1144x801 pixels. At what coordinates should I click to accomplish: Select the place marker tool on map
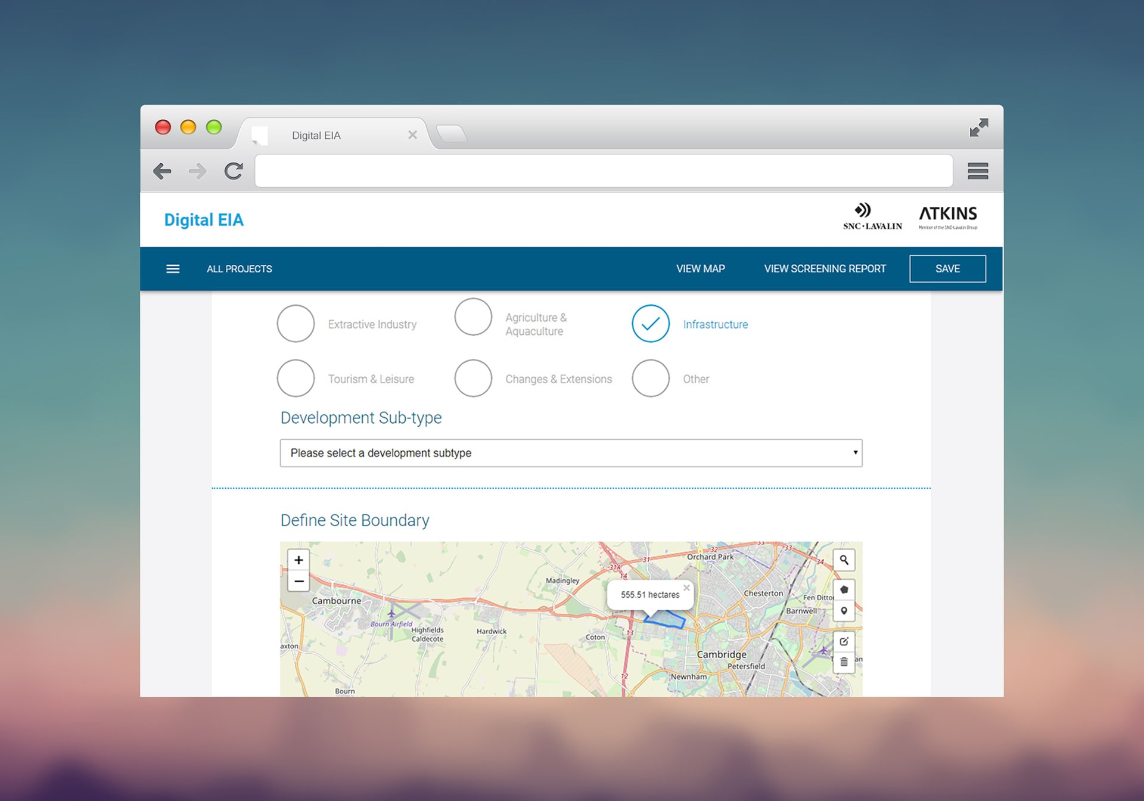coord(844,611)
